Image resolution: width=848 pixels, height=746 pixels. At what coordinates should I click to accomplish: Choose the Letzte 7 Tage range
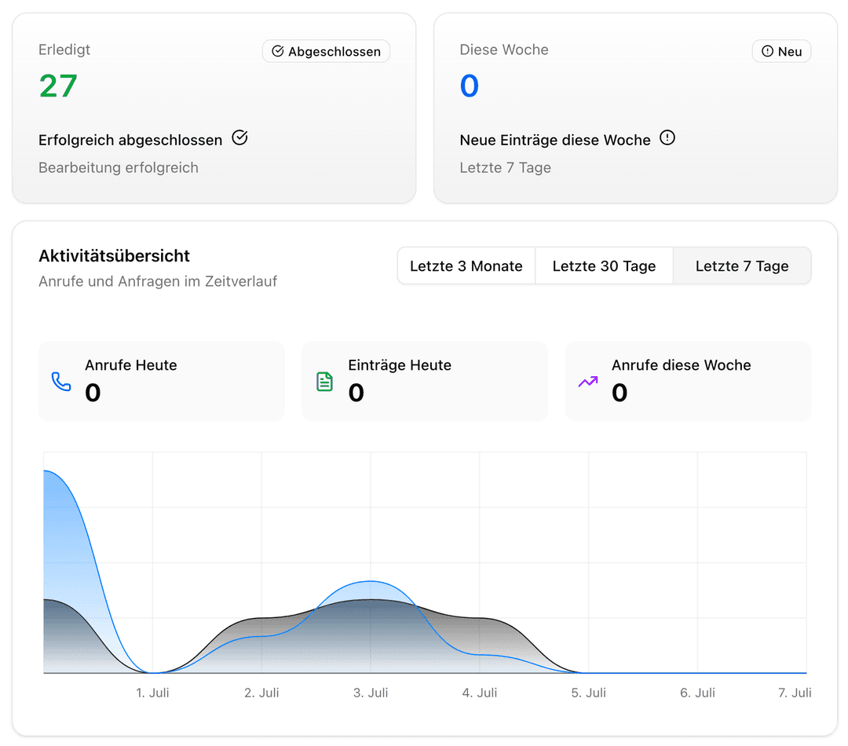click(x=742, y=266)
